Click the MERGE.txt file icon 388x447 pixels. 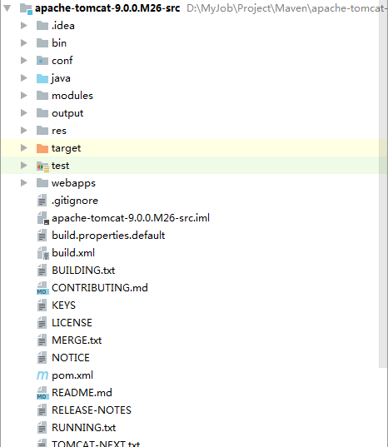pos(42,340)
